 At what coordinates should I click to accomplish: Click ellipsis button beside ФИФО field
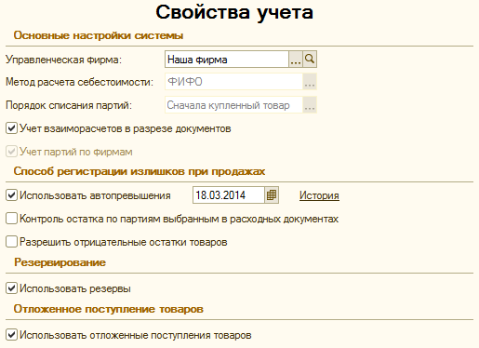tap(310, 82)
